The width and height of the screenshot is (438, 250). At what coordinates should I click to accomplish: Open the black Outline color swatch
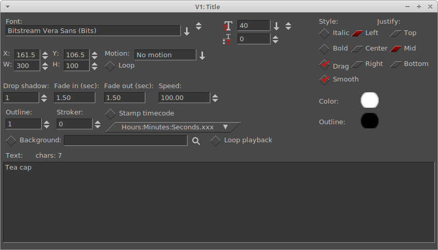(369, 121)
